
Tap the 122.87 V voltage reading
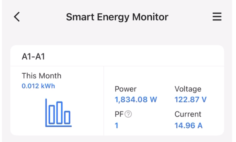click(190, 100)
